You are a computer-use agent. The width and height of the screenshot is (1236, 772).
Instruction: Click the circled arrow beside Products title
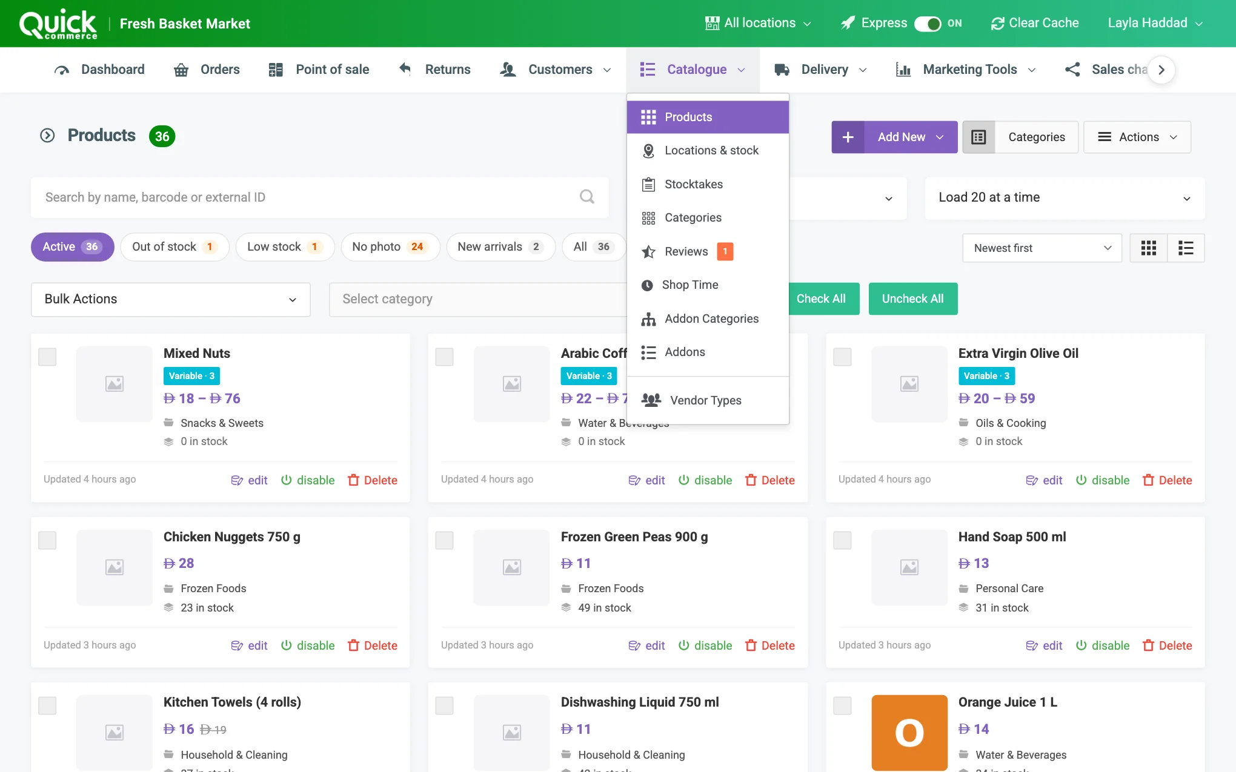tap(47, 135)
